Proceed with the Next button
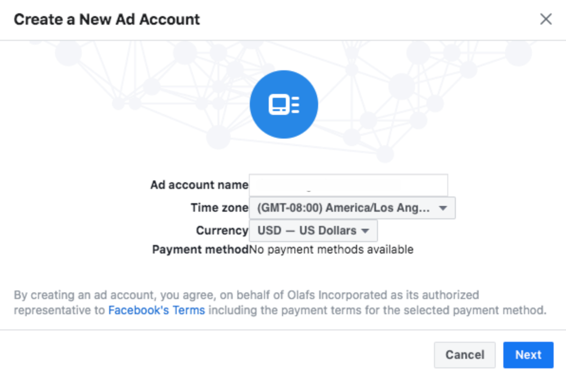The image size is (566, 375). pyautogui.click(x=528, y=355)
